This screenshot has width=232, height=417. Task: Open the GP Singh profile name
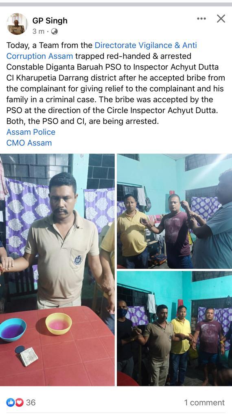[50, 21]
